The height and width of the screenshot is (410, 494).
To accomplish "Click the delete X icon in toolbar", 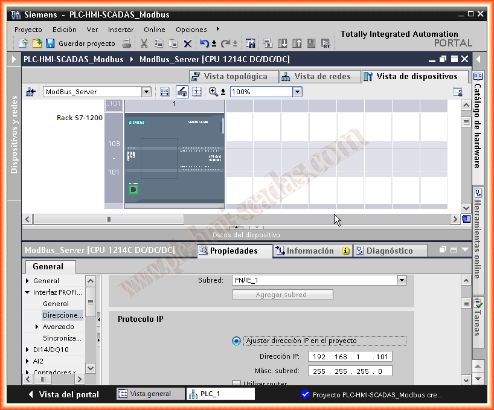I will 188,43.
